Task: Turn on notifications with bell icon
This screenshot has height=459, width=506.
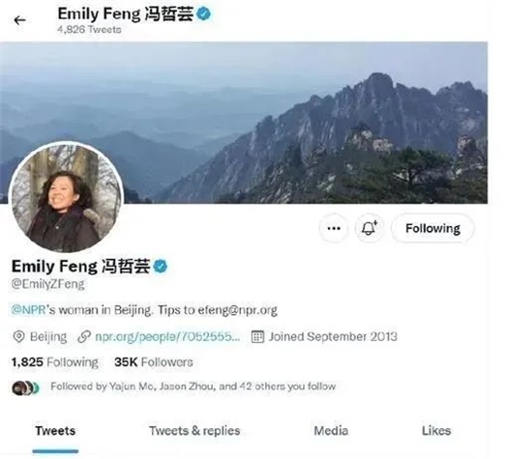Action: [x=370, y=228]
